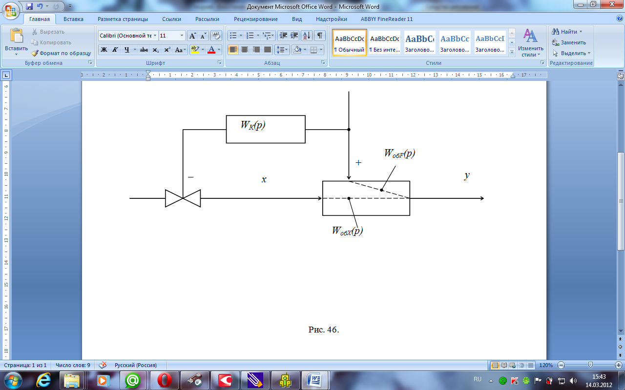Image resolution: width=625 pixels, height=390 pixels.
Task: Toggle underline (Ч) formatting
Action: coord(127,50)
